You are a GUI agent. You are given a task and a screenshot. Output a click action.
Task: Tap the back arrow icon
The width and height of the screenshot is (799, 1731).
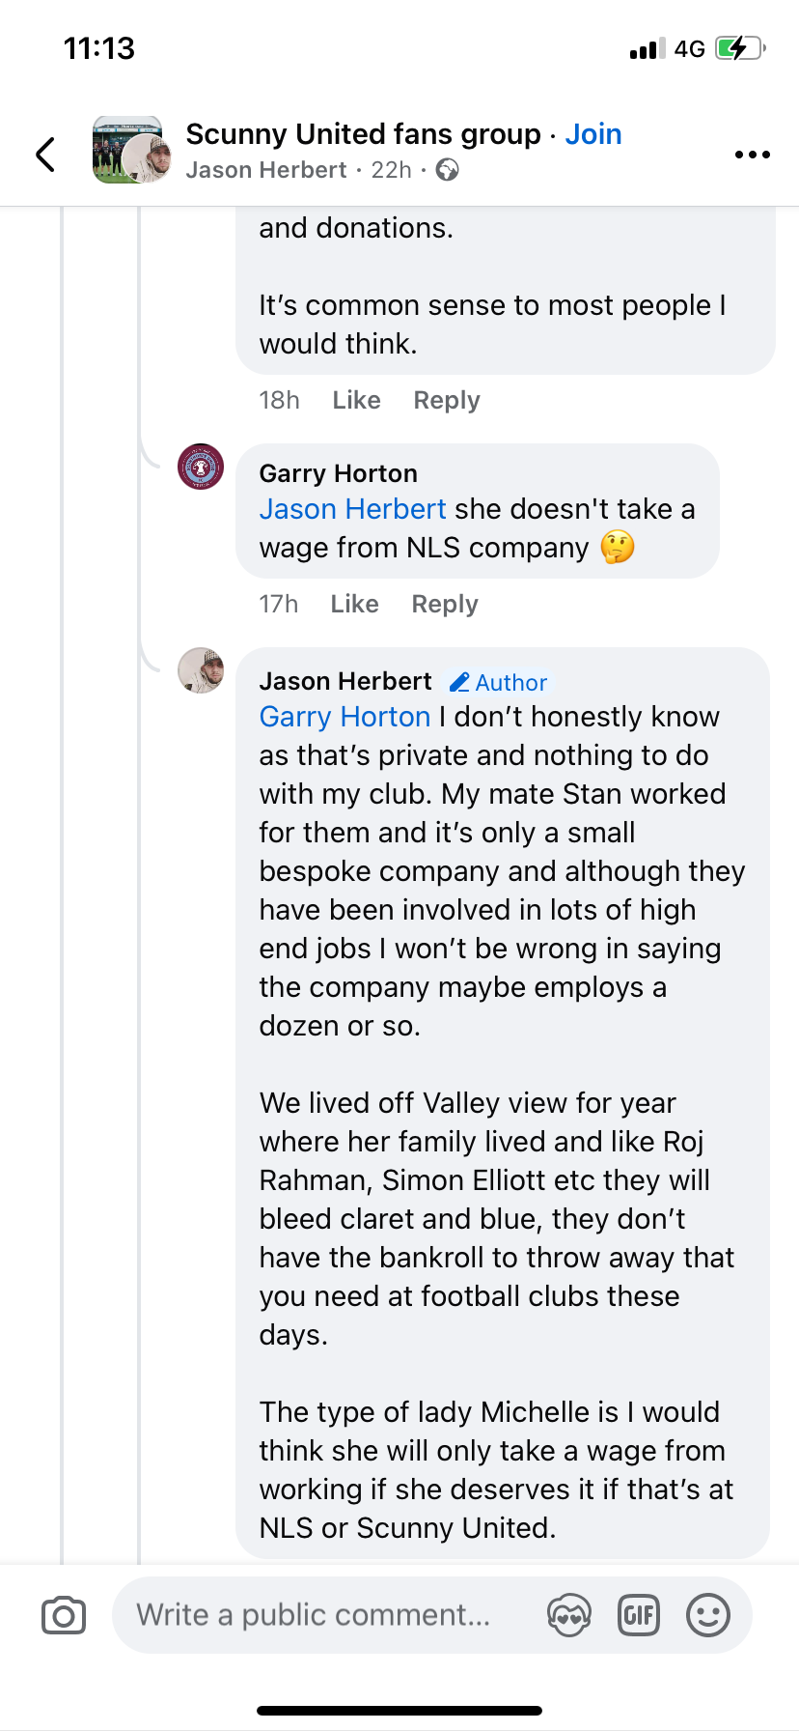[x=45, y=155]
